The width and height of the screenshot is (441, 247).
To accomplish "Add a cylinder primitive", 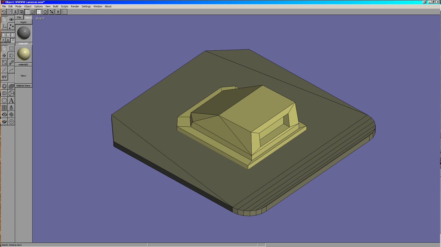I will [4, 93].
